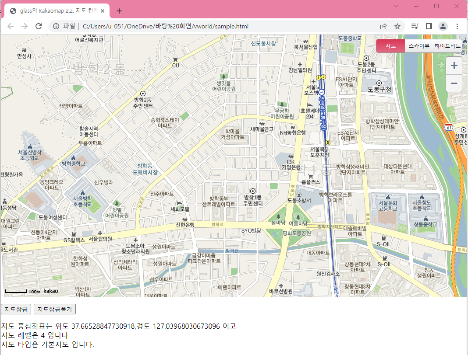This screenshot has width=468, height=355.
Task: Maximize the Chrome window
Action: (x=436, y=6)
